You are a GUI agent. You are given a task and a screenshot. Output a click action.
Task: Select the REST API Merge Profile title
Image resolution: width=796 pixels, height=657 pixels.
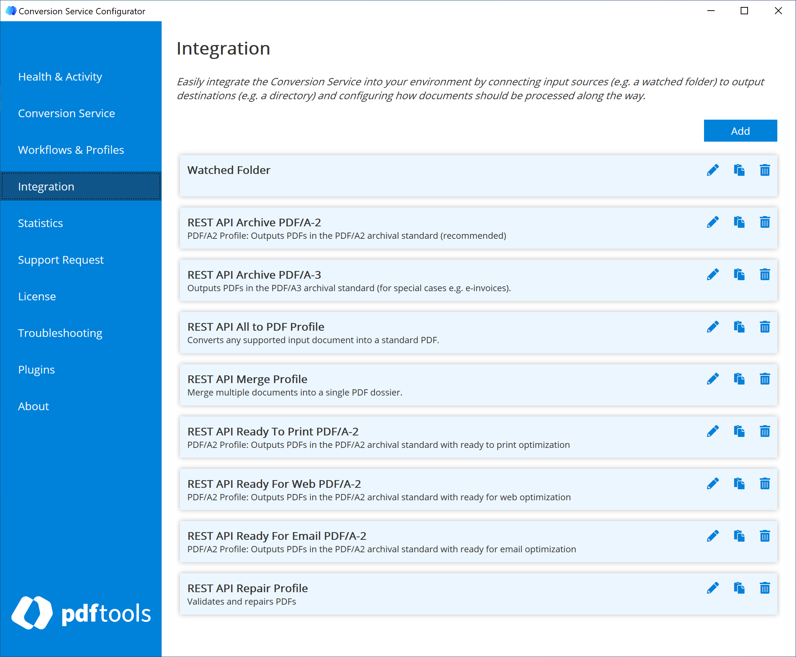coord(247,379)
